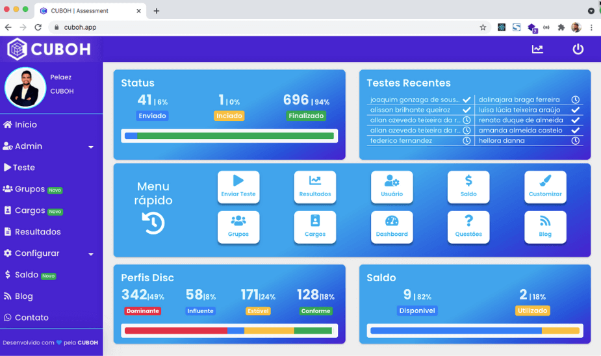Go back with browser back arrow
This screenshot has width=601, height=356.
point(8,27)
